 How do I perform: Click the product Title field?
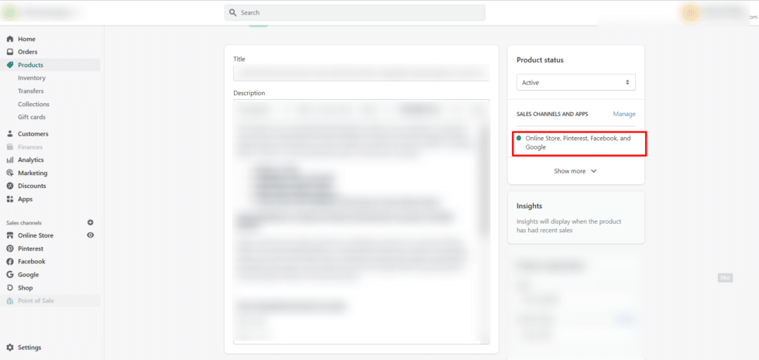pos(361,73)
